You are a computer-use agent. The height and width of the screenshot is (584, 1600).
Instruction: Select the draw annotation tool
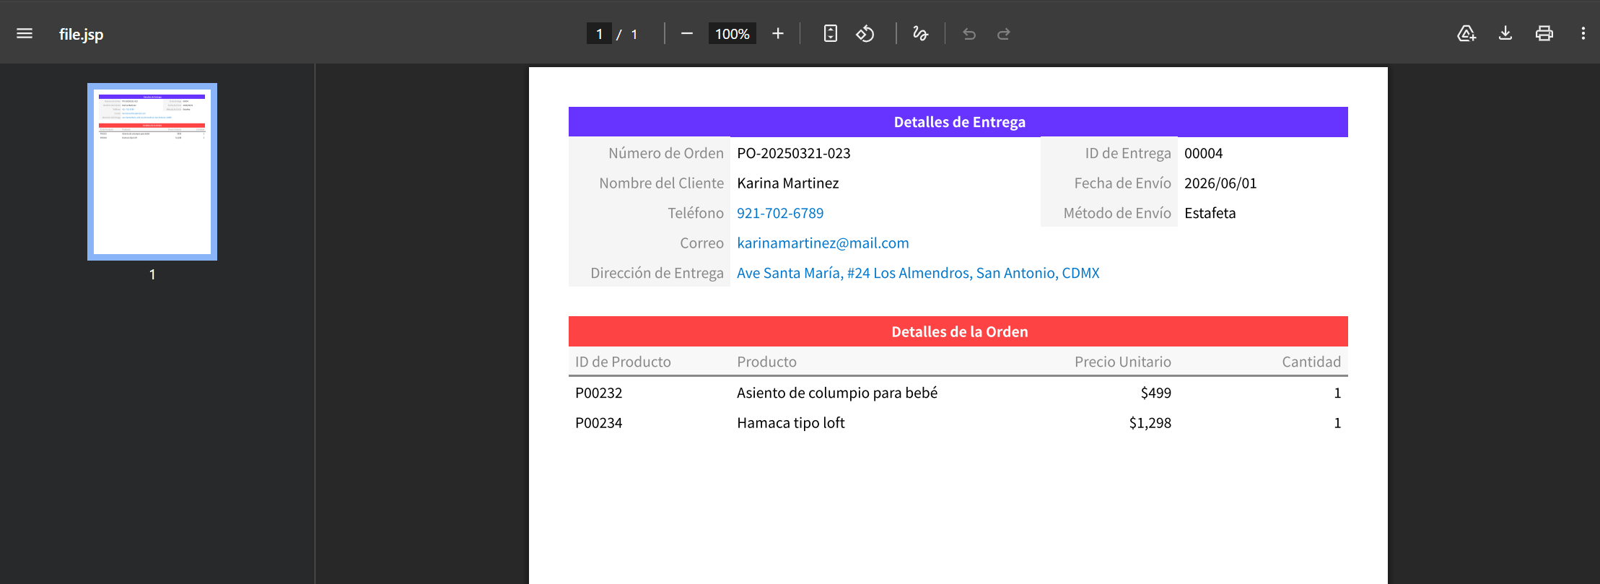click(x=920, y=34)
